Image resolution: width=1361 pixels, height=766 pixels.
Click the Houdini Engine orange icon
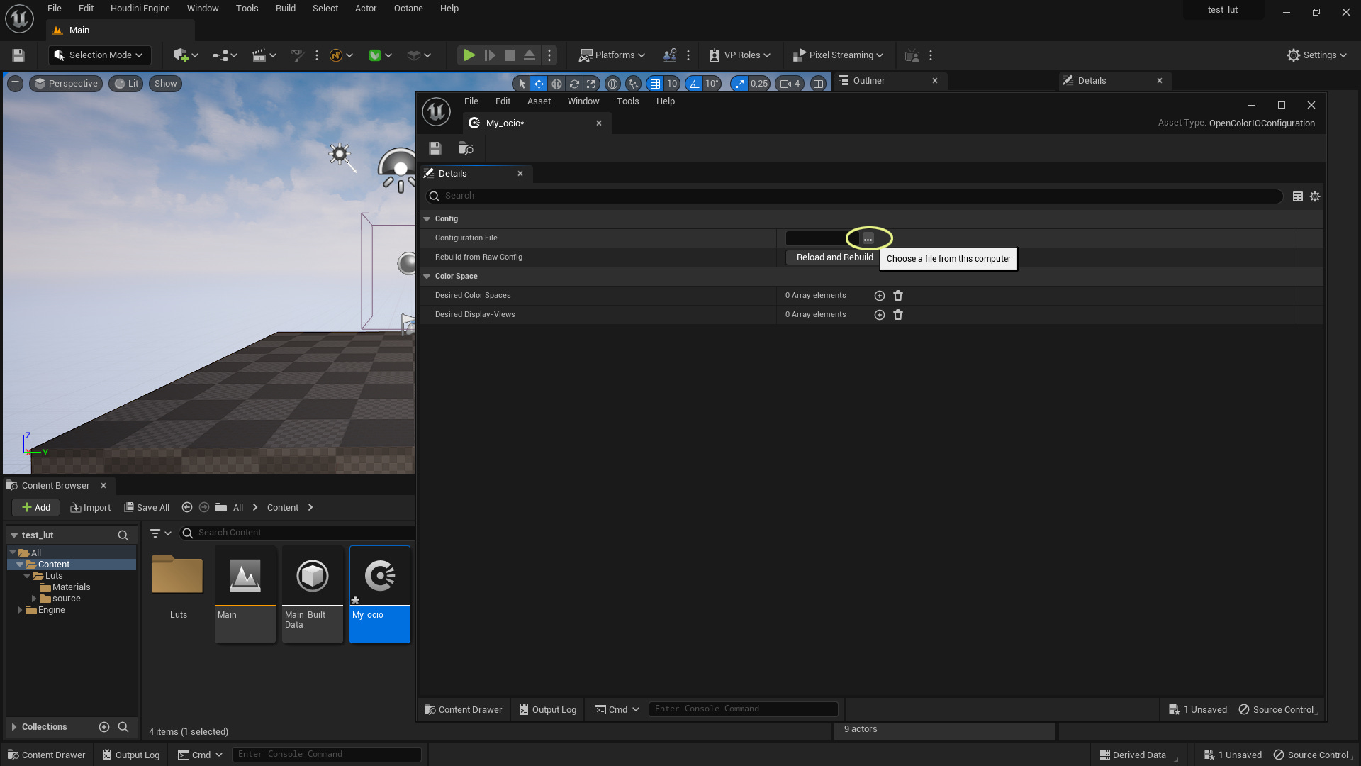click(x=336, y=55)
